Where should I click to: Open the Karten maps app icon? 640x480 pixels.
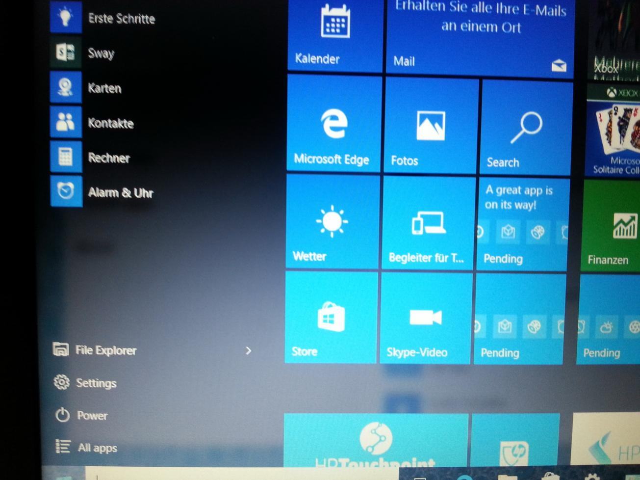point(66,87)
